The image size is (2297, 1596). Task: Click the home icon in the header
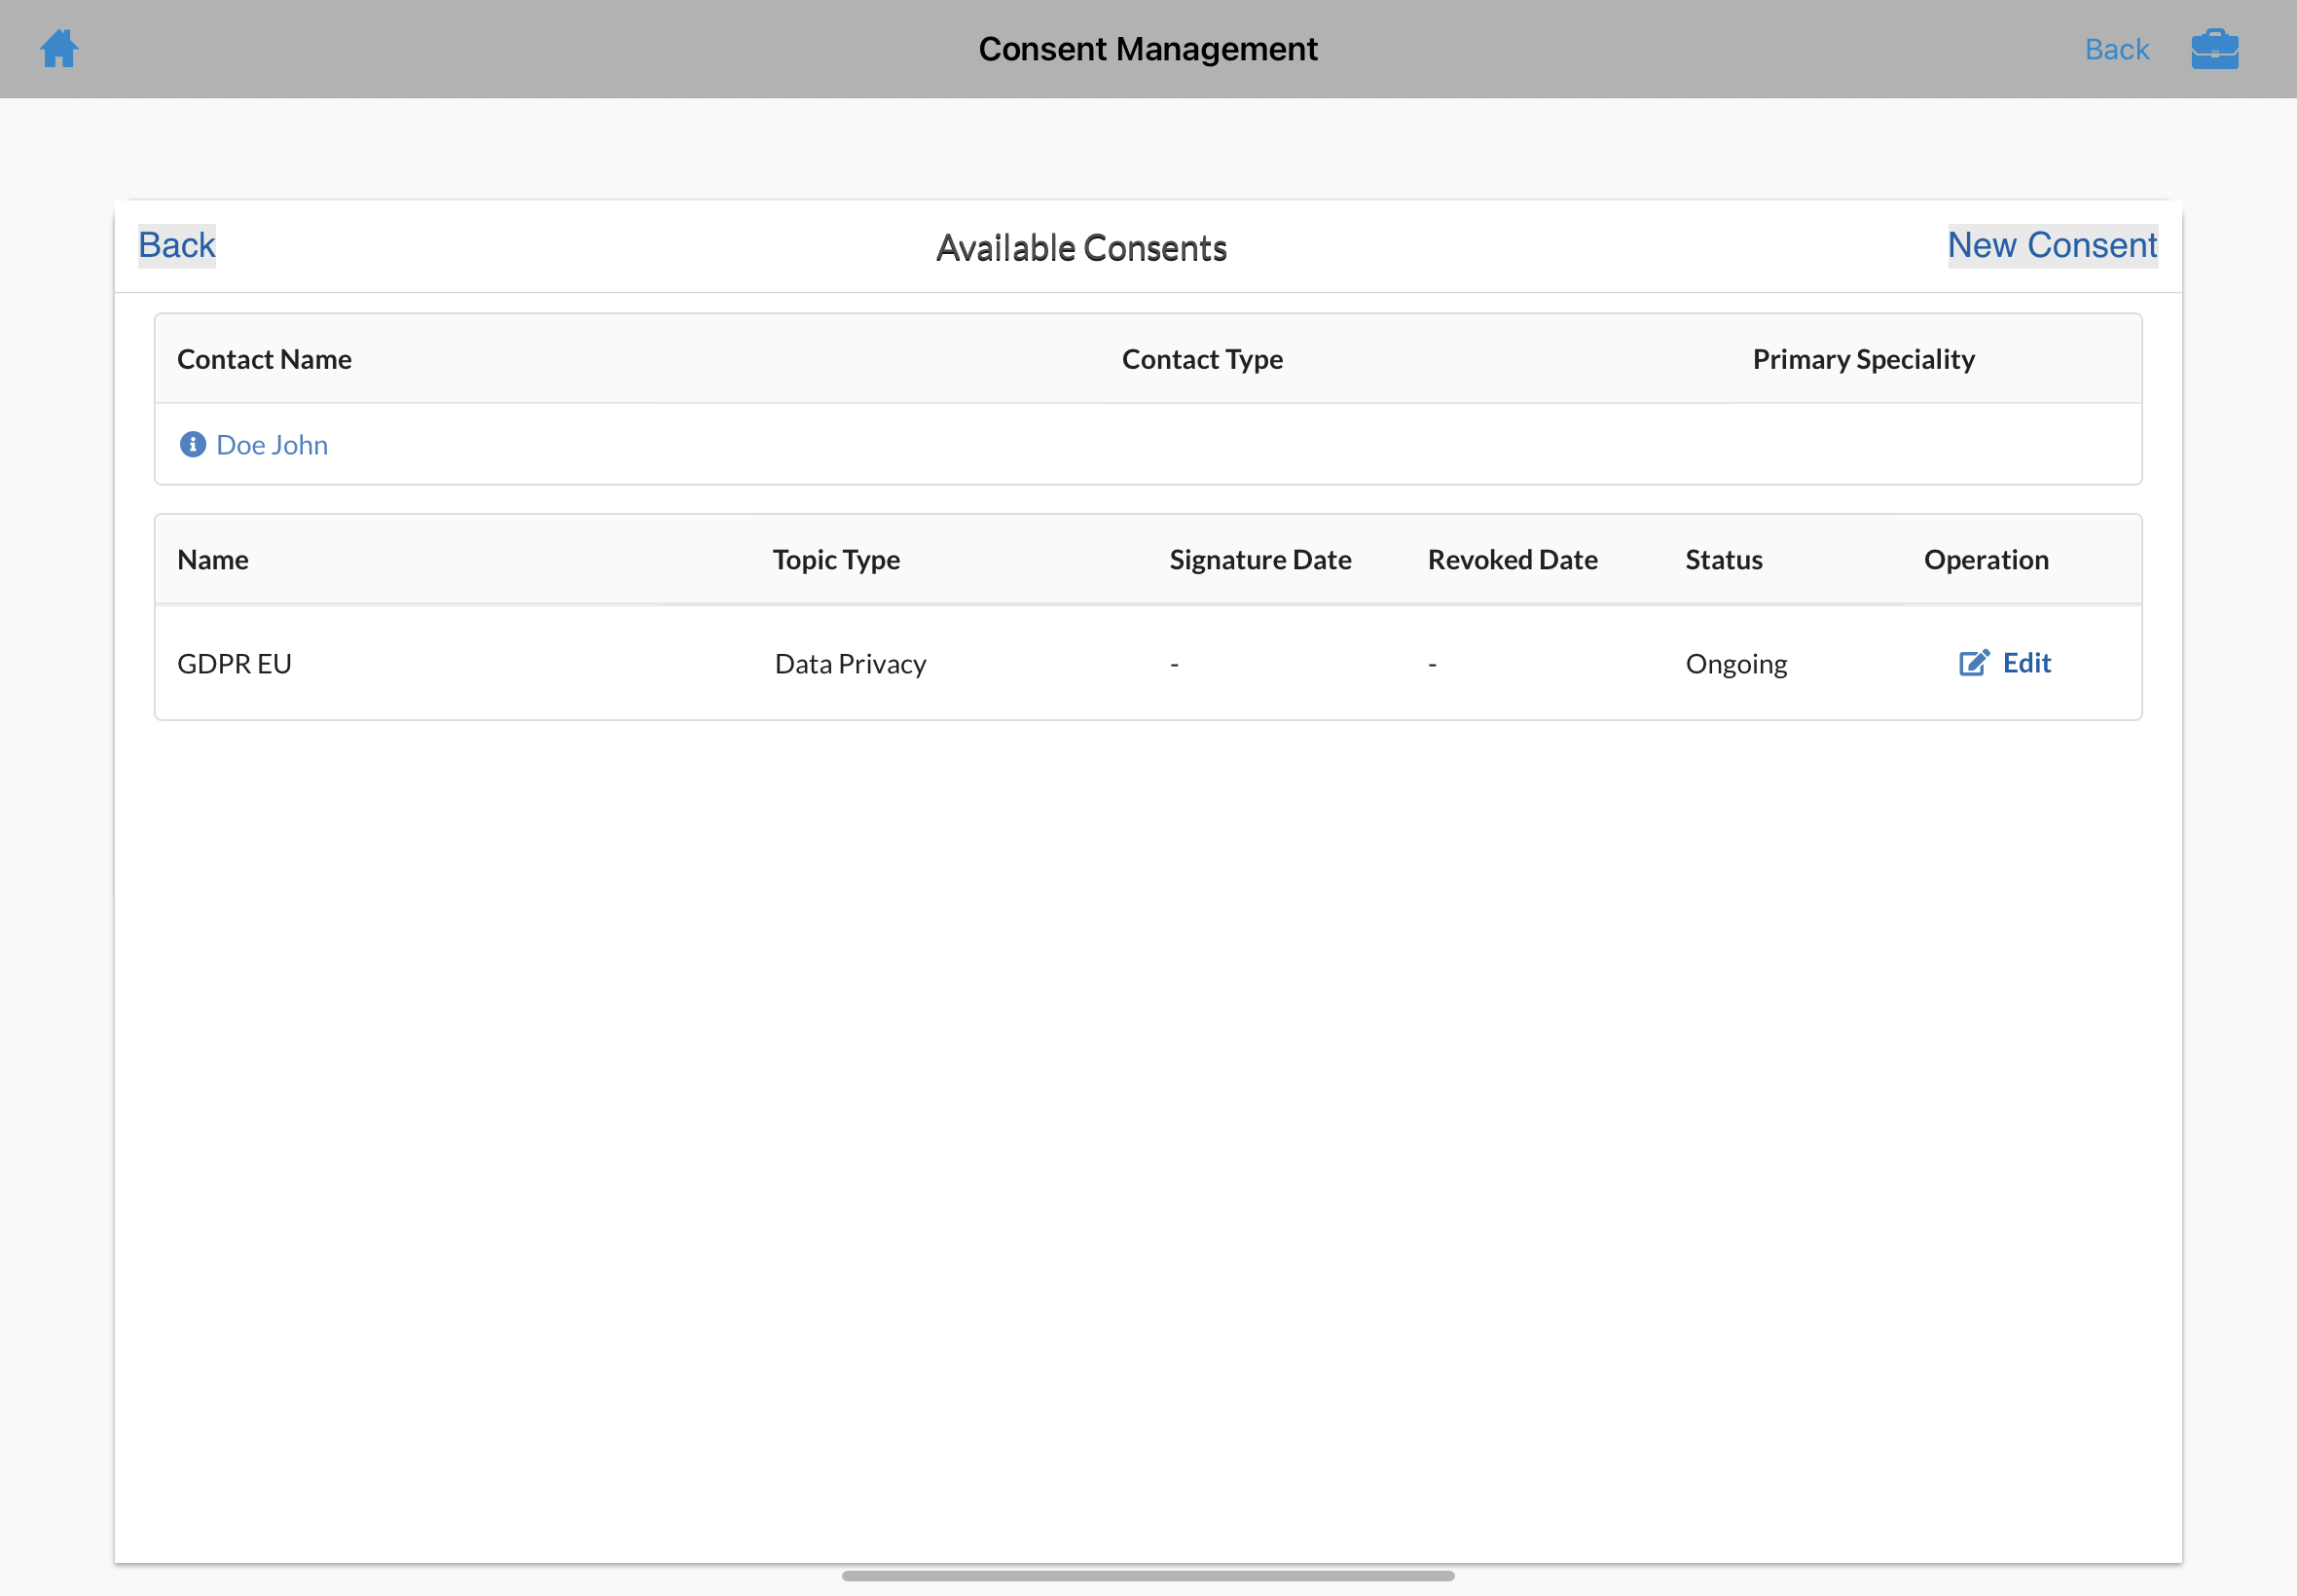coord(59,48)
